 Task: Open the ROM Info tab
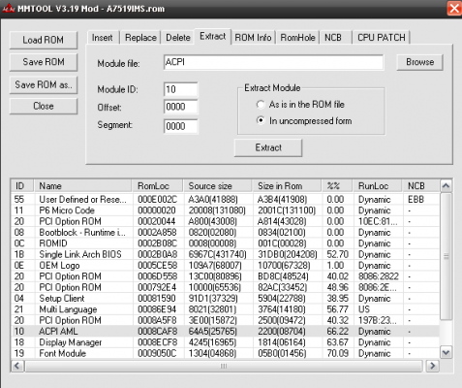click(x=253, y=38)
